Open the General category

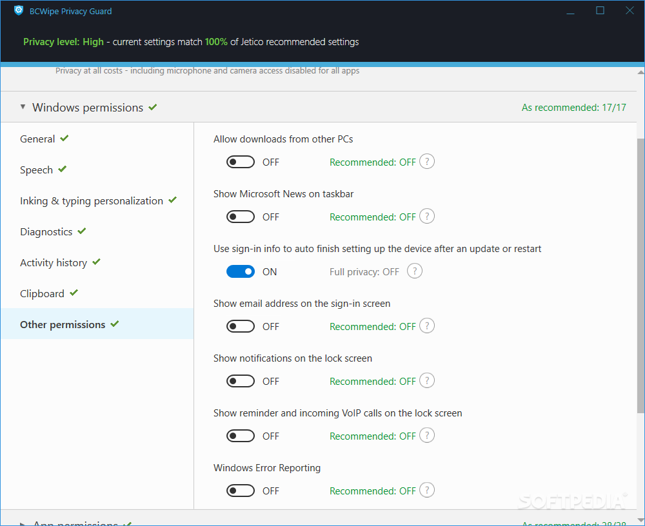tap(97, 139)
